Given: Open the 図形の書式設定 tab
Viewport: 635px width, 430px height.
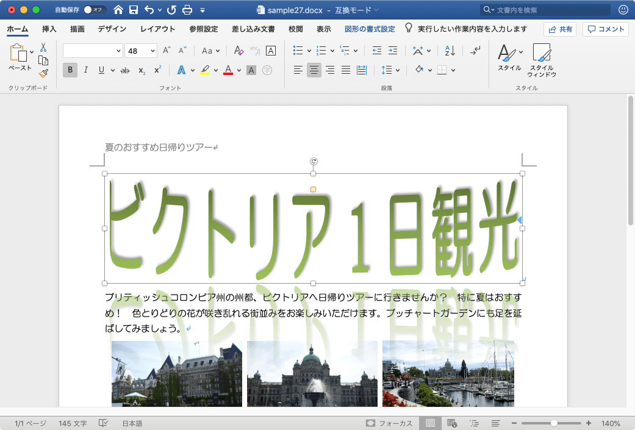Looking at the screenshot, I should (369, 29).
